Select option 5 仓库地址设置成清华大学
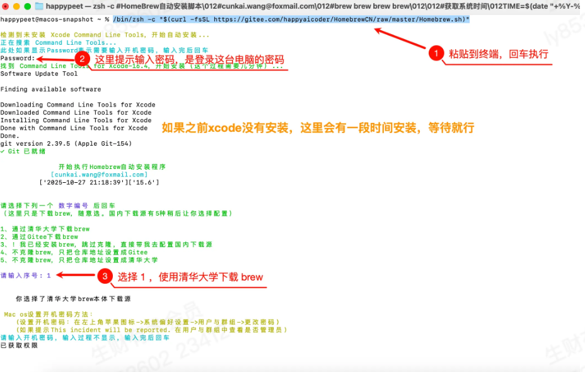 pos(79,260)
